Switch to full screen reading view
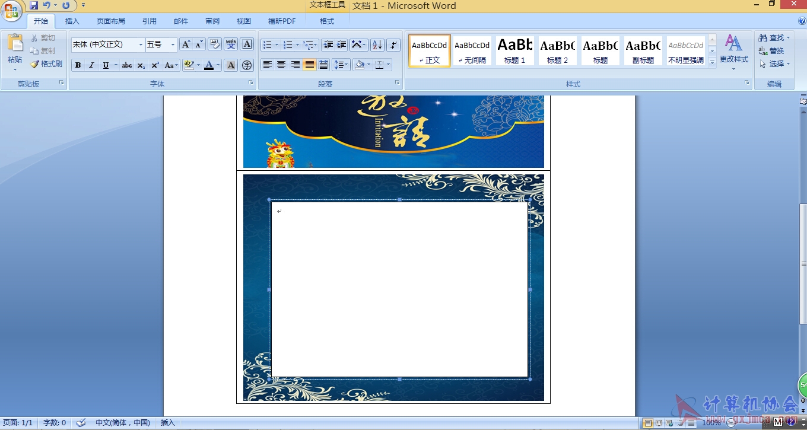The height and width of the screenshot is (430, 807). pos(659,423)
